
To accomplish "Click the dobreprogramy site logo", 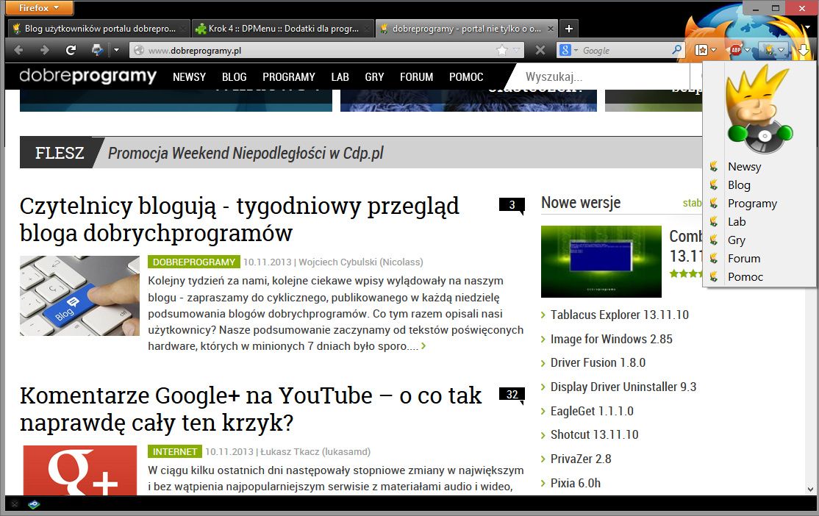I will pos(87,76).
